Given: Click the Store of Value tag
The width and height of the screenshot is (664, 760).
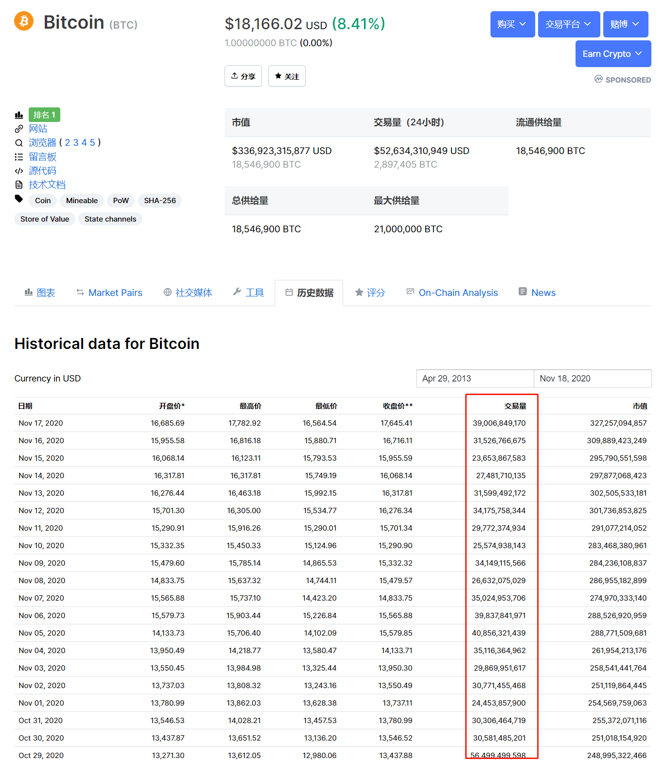Looking at the screenshot, I should pyautogui.click(x=45, y=219).
